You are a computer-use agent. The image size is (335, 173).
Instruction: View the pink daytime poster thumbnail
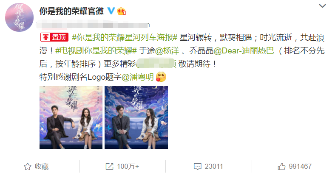pos(71,117)
